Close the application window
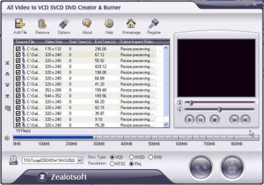Screen dimensions: 264x185 click(255, 4)
